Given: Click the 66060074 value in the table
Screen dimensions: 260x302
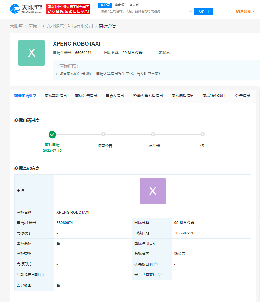Looking at the screenshot, I should [65, 223].
